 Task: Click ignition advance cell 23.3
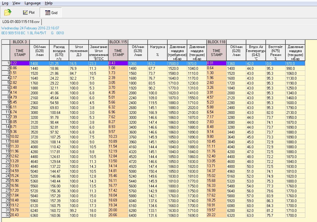99,63
